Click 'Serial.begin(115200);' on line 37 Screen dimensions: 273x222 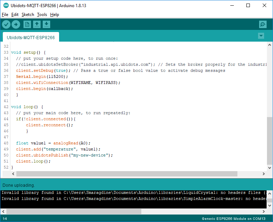coord(42,76)
